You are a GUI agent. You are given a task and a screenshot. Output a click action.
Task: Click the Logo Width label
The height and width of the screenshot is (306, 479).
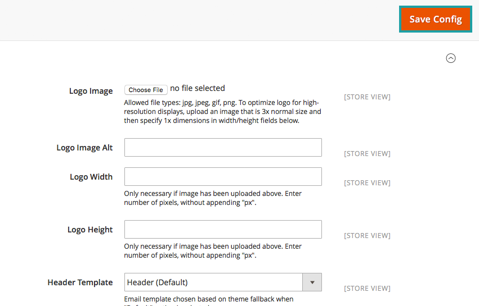click(x=91, y=177)
